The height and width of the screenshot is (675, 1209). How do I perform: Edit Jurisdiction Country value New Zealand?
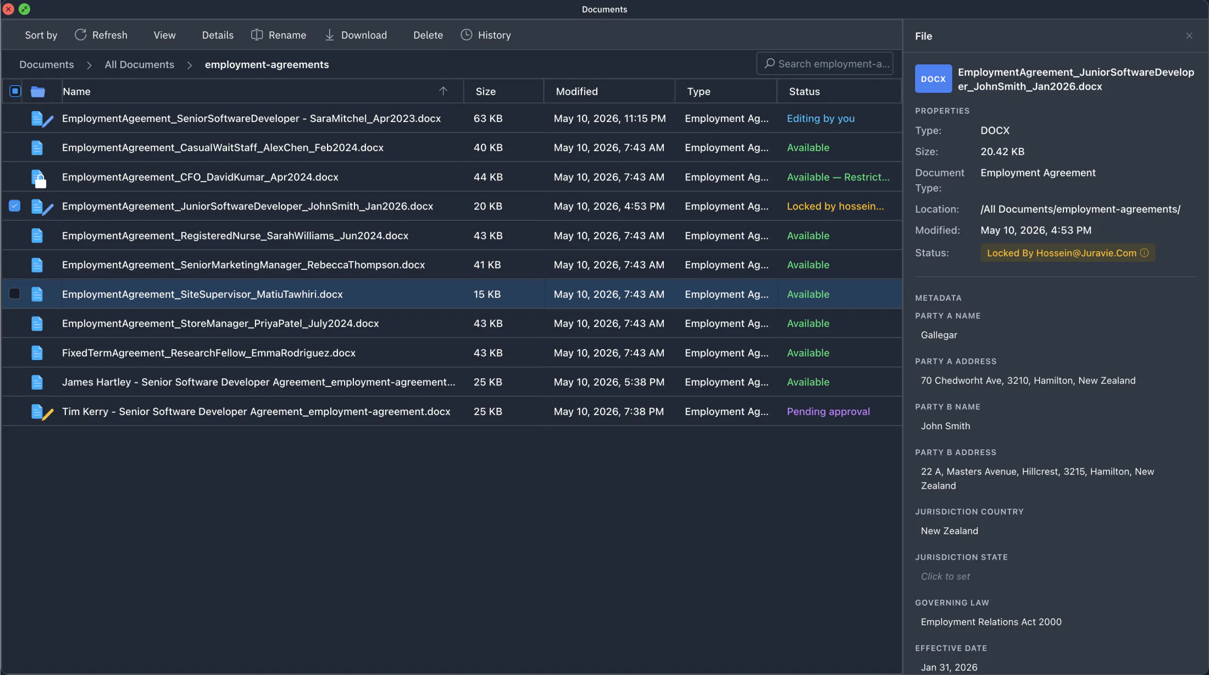pos(949,530)
